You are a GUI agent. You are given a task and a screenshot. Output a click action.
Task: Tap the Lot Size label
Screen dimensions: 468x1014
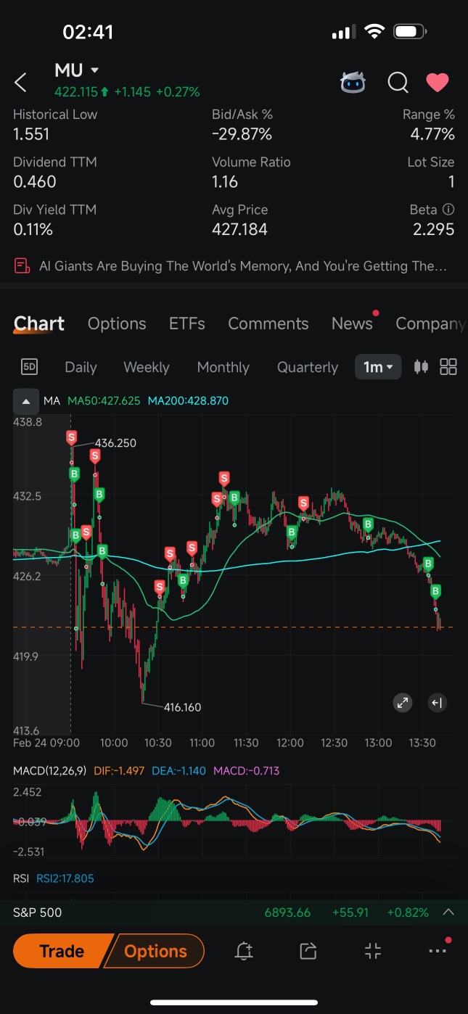(431, 162)
